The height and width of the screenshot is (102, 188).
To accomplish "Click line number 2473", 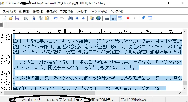I will 6,88.
